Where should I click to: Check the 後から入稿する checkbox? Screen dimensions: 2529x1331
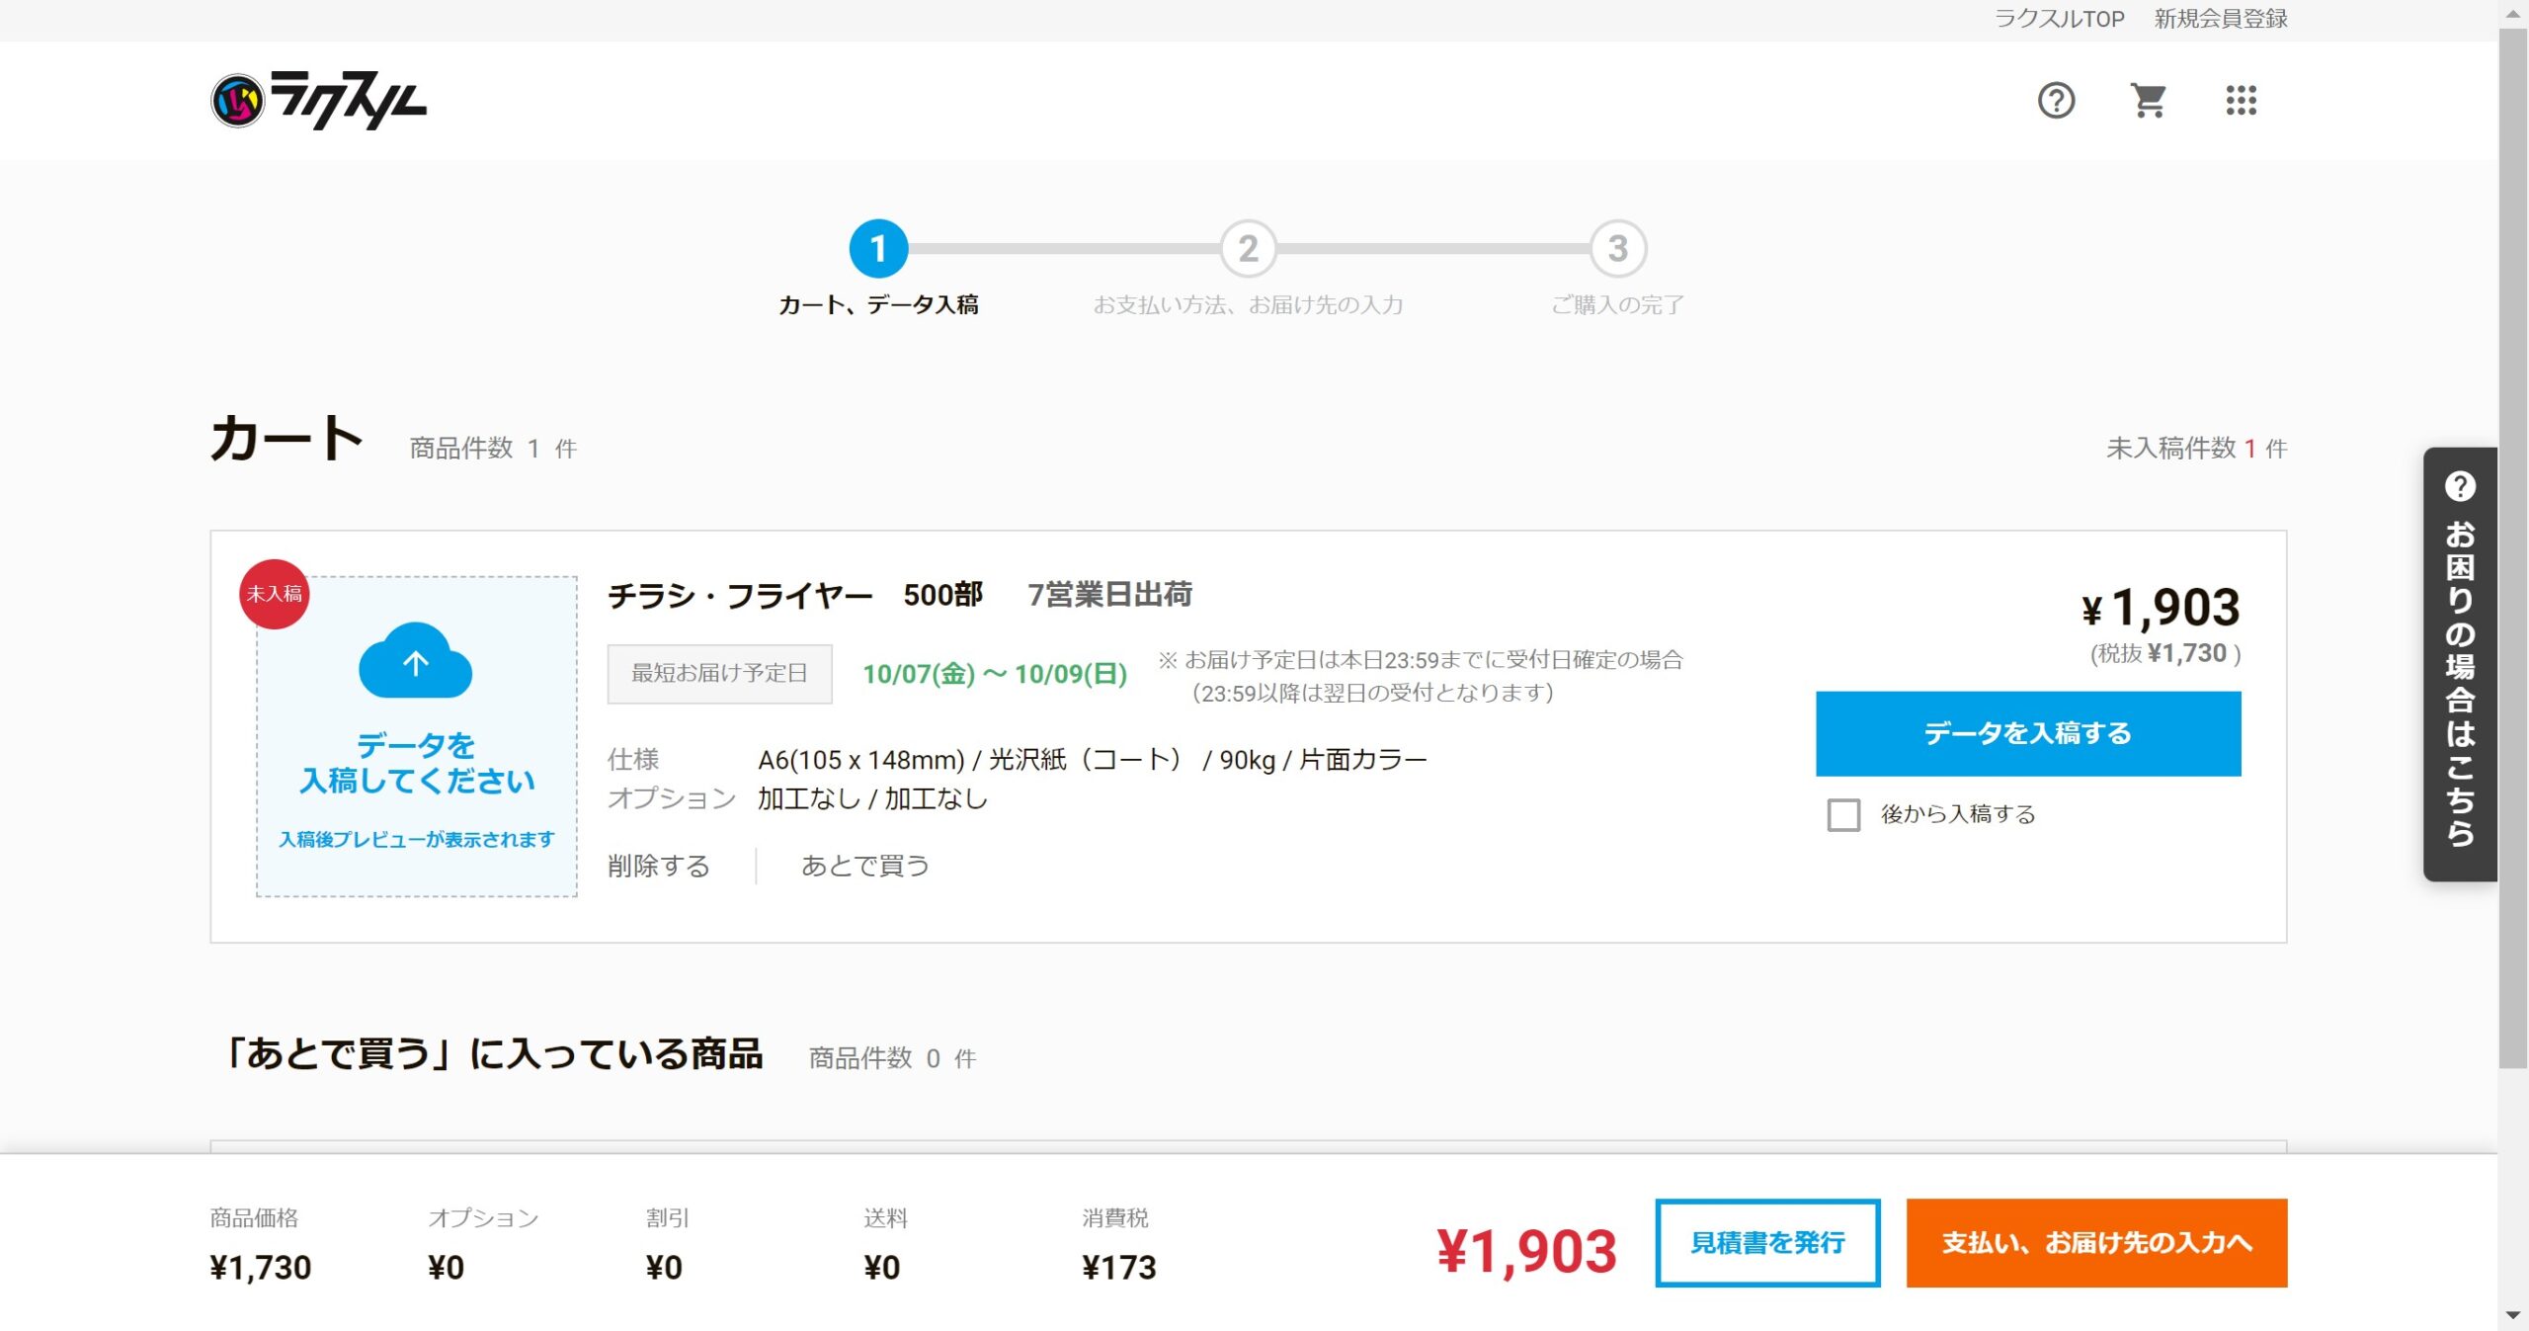pyautogui.click(x=1843, y=814)
